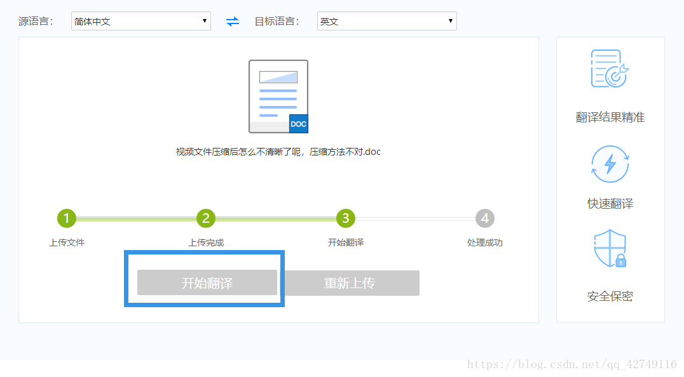
Task: Click the 翻译结果精准 label
Action: pos(610,117)
